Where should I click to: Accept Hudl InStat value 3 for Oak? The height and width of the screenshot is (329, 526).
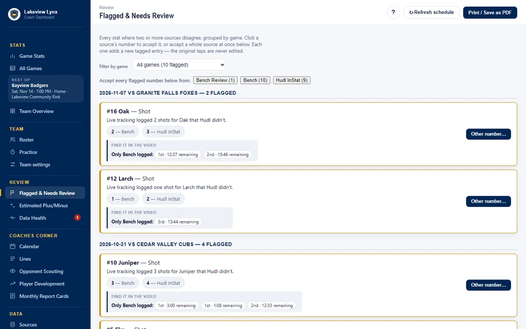[163, 132]
